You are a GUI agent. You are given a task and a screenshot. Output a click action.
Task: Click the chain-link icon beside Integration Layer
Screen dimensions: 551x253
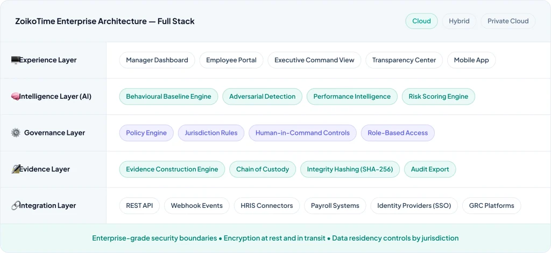click(x=15, y=206)
